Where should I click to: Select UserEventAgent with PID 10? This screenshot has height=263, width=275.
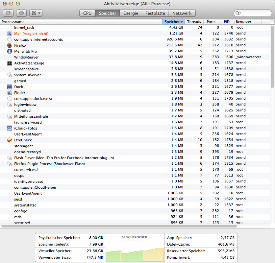[x=135, y=193]
